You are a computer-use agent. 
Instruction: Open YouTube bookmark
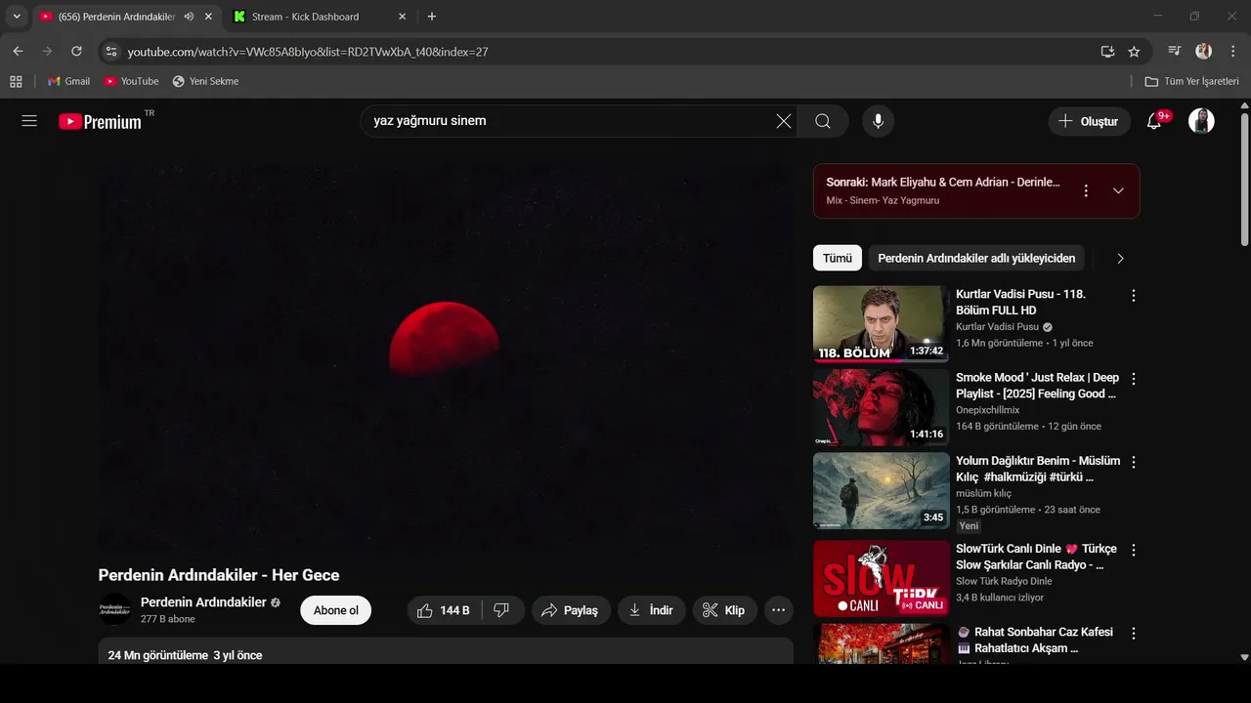tap(131, 81)
